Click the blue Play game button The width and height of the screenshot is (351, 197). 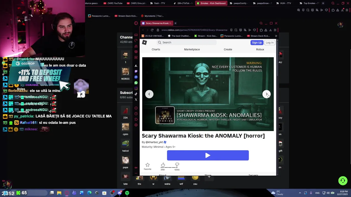tap(208, 155)
